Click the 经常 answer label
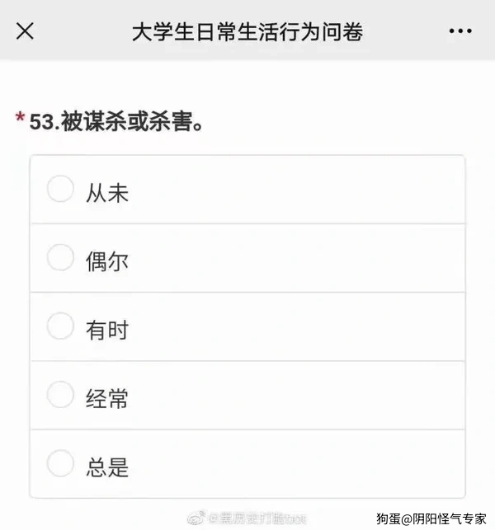The image size is (495, 530). click(107, 399)
